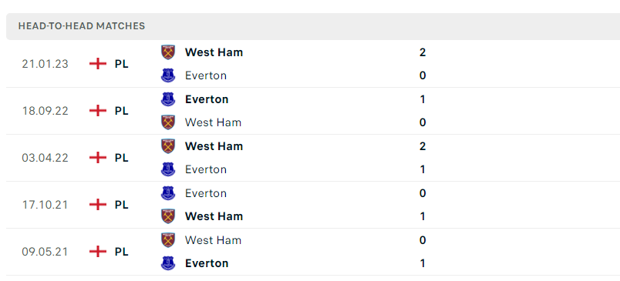This screenshot has height=281, width=620.
Task: Click West Ham crest in 21.01.23 match
Action: [168, 52]
